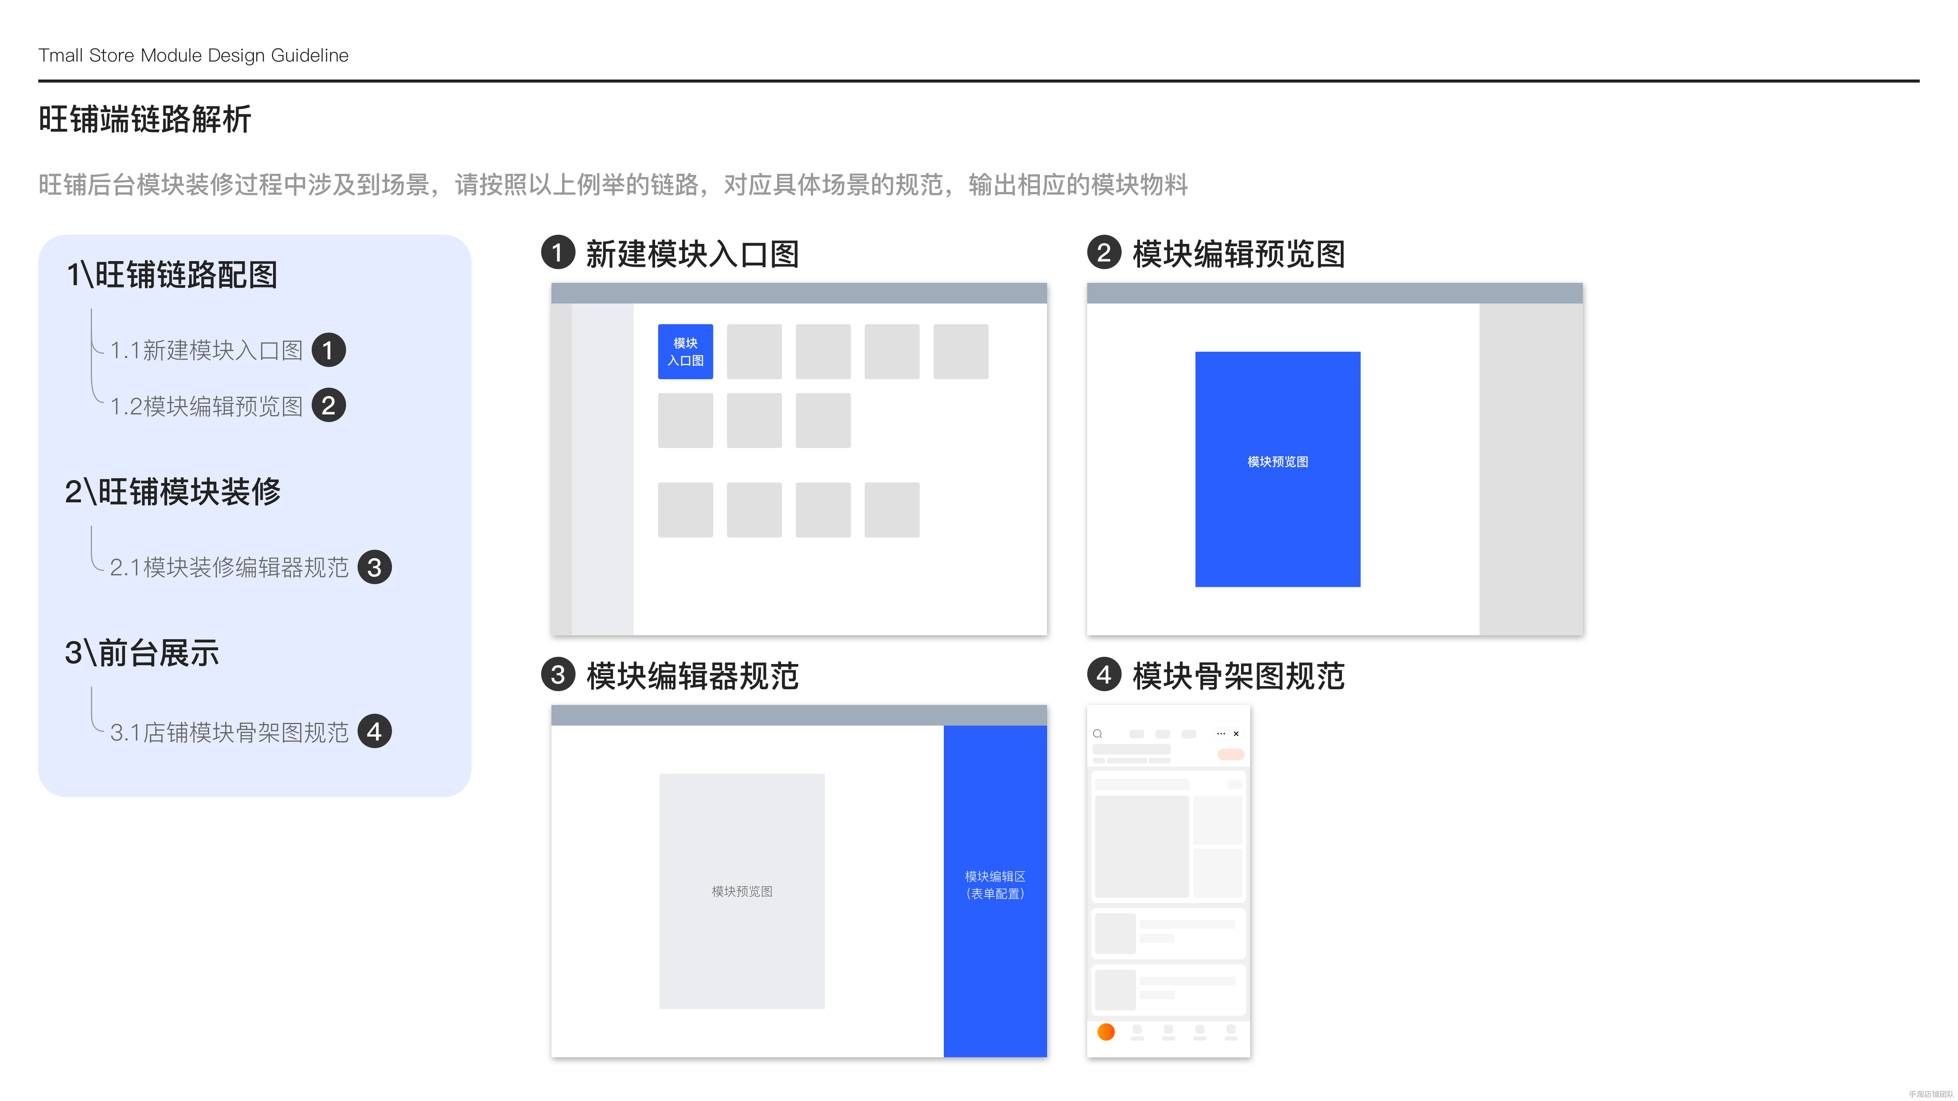Viewport: 1958px width, 1101px height.
Task: Click the orange circle in phone bottom bar
Action: 1106,1031
